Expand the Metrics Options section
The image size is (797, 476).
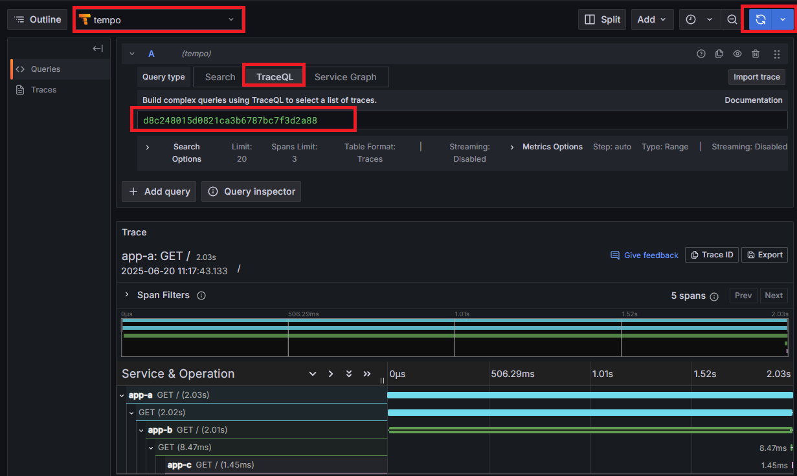513,147
